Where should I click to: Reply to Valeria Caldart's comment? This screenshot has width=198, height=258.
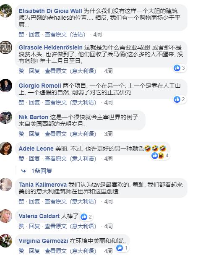(34, 226)
